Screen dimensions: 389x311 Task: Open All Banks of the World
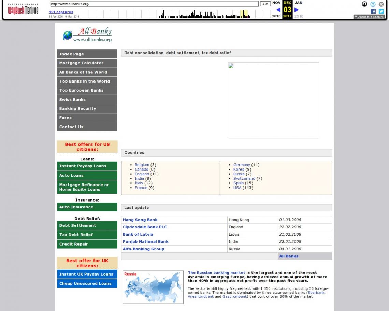pos(87,72)
